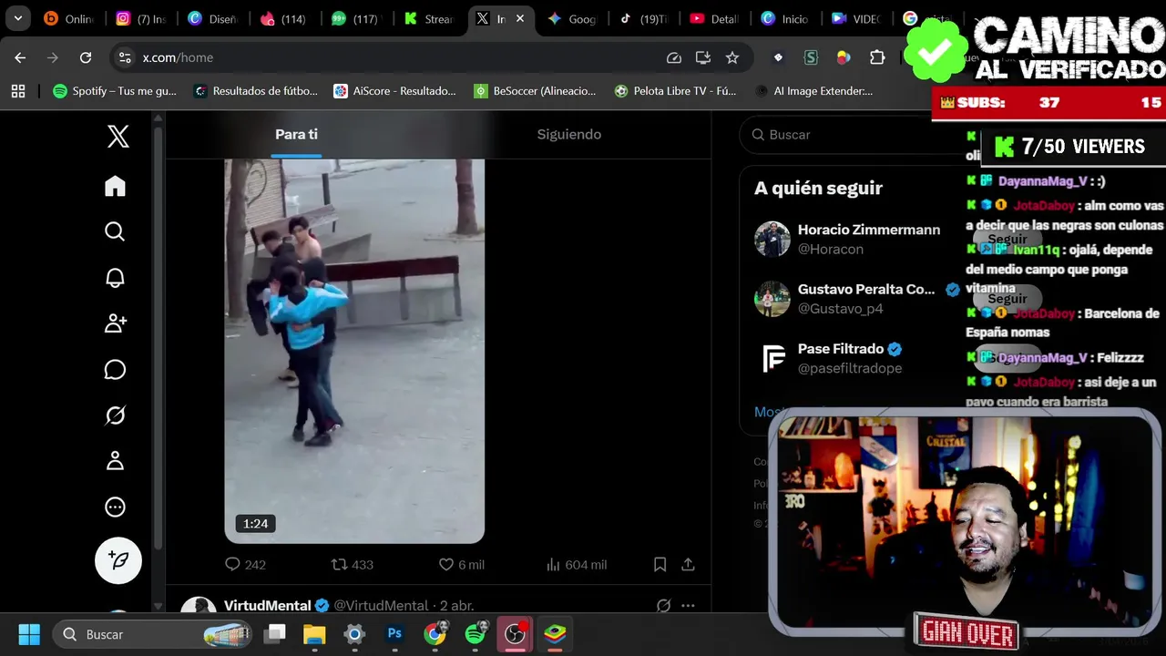Screen dimensions: 1166x656
Task: Open Windows Start menu
Action: coord(29,634)
